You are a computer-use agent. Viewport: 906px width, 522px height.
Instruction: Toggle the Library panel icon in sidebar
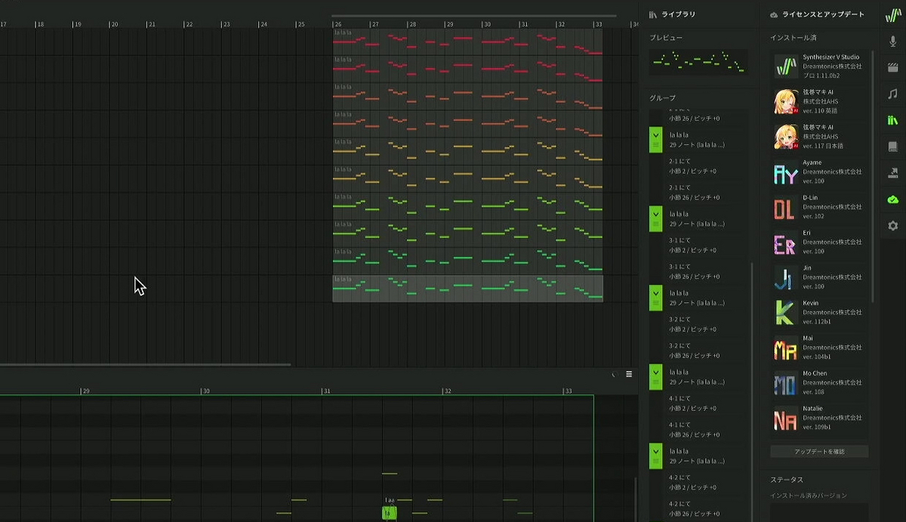point(893,120)
